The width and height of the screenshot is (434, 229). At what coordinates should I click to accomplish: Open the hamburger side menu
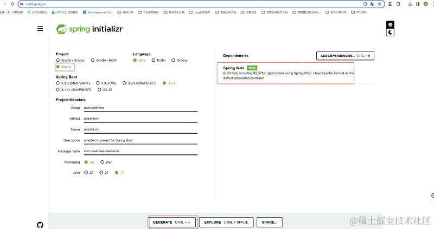coord(40,29)
